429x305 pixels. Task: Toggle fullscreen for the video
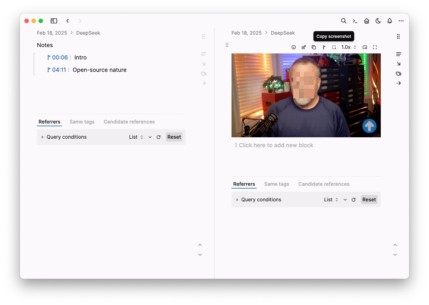(375, 47)
